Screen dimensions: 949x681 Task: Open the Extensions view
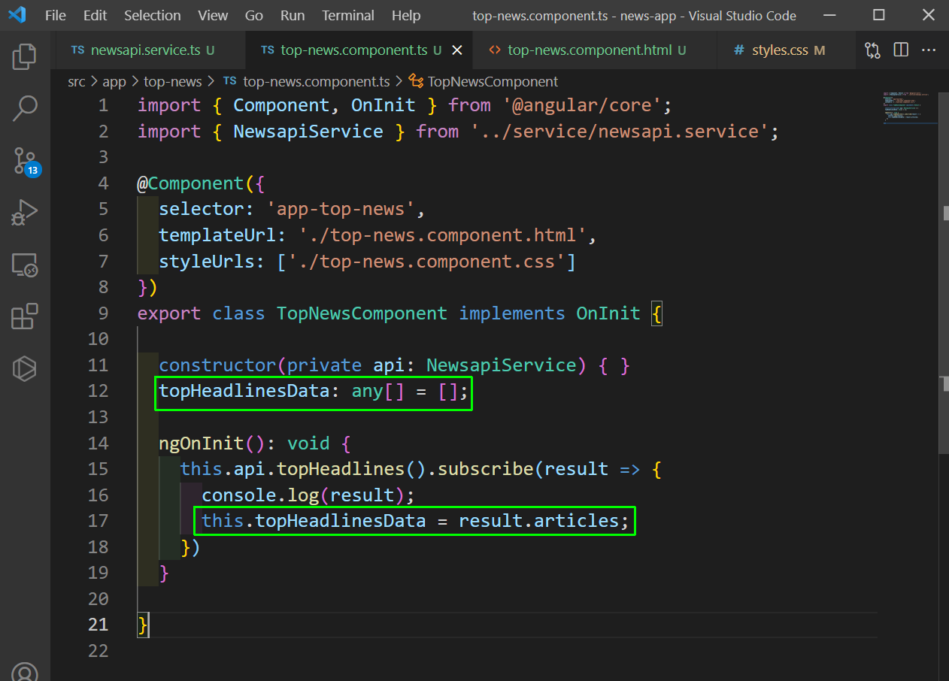pos(25,316)
